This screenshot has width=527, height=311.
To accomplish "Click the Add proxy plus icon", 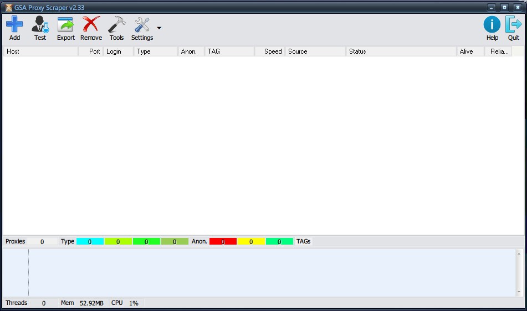I will click(x=14, y=25).
